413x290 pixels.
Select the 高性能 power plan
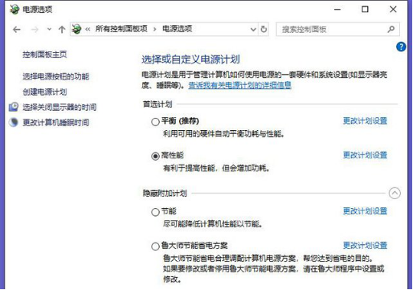tap(155, 156)
